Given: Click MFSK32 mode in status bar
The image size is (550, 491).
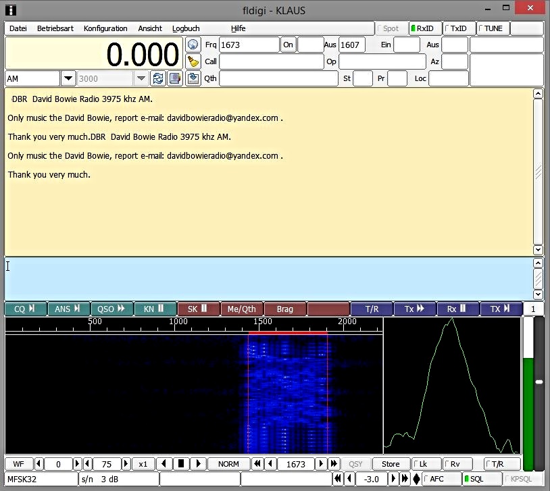Looking at the screenshot, I should tap(41, 479).
